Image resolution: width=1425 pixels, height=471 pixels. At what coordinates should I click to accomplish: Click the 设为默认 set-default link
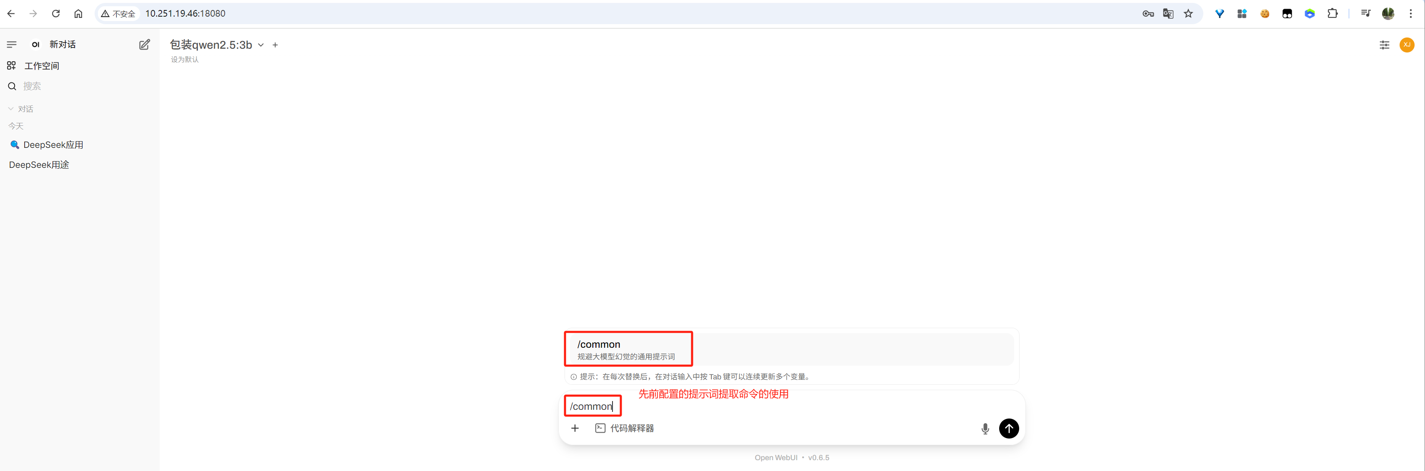tap(185, 60)
